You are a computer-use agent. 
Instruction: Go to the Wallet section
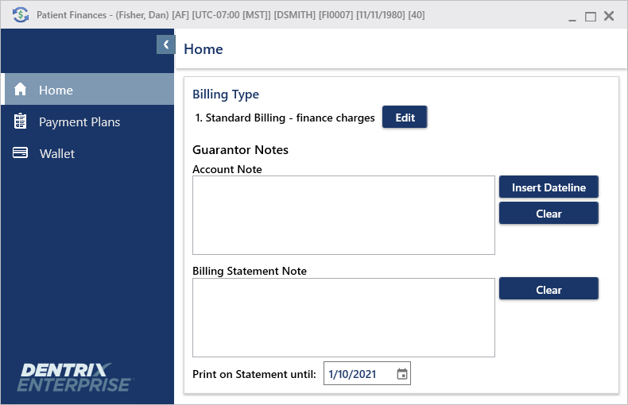[57, 154]
